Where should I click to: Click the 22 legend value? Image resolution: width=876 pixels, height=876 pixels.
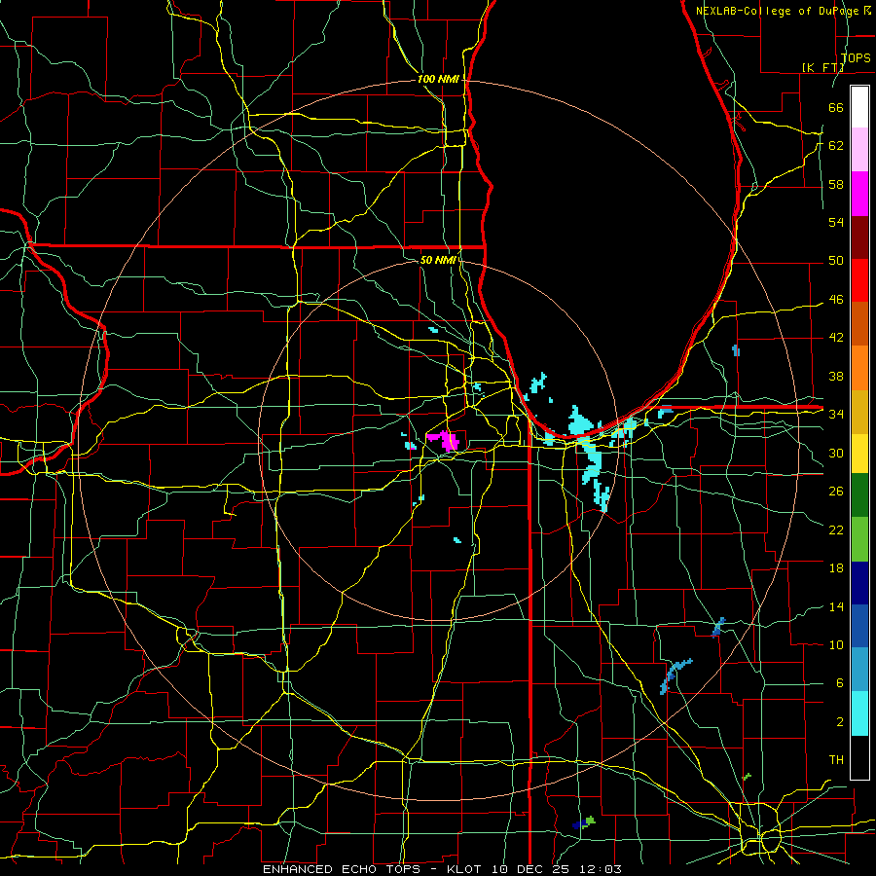pyautogui.click(x=836, y=530)
